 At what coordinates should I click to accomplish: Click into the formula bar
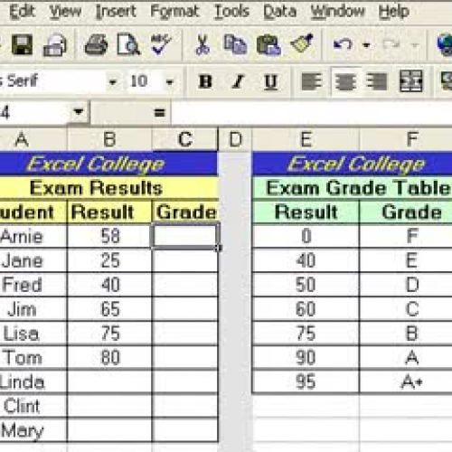tap(312, 112)
